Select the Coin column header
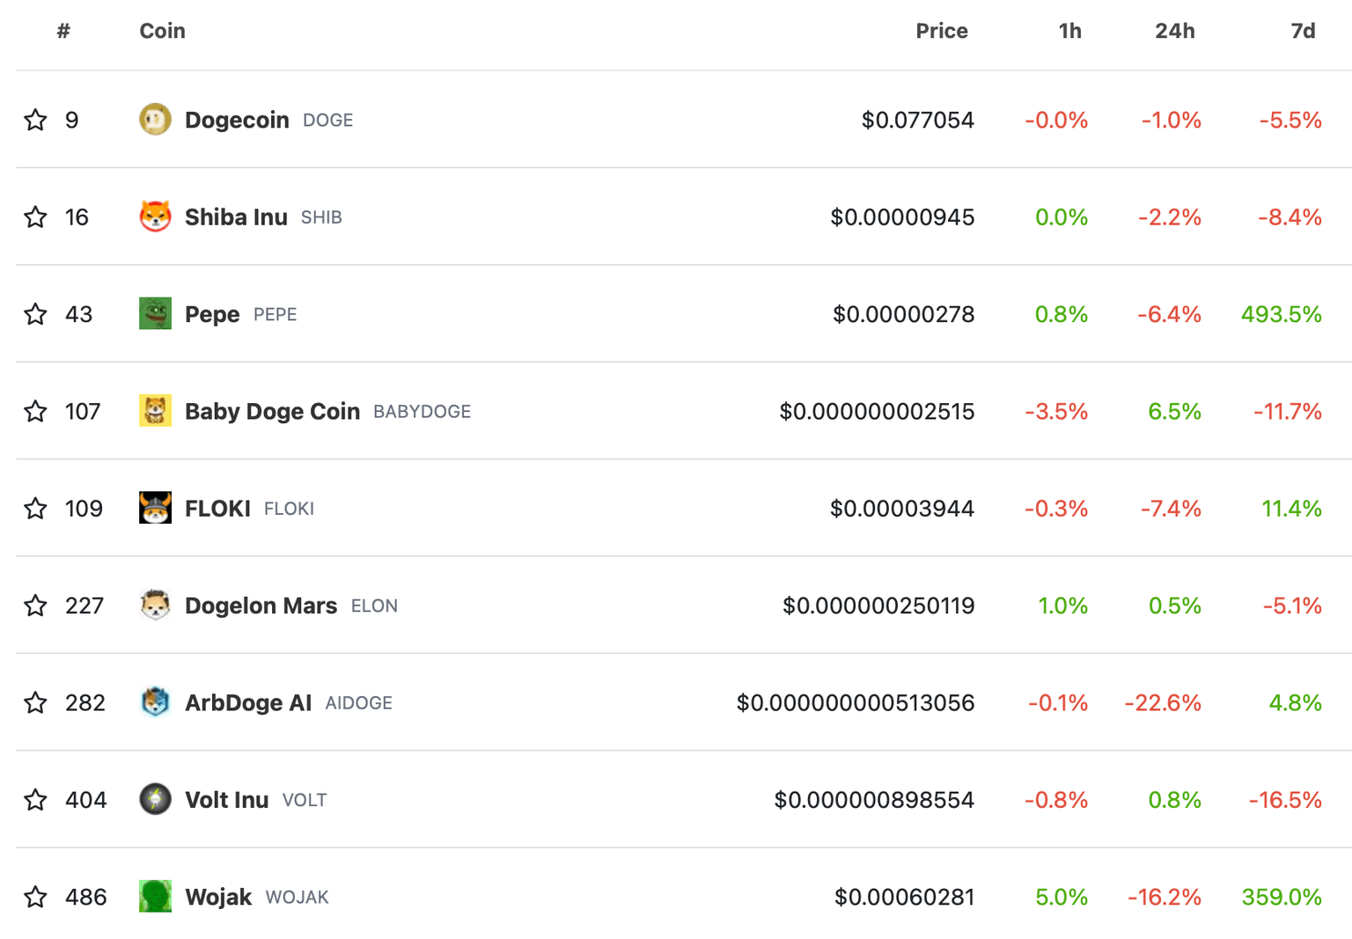 (x=162, y=31)
